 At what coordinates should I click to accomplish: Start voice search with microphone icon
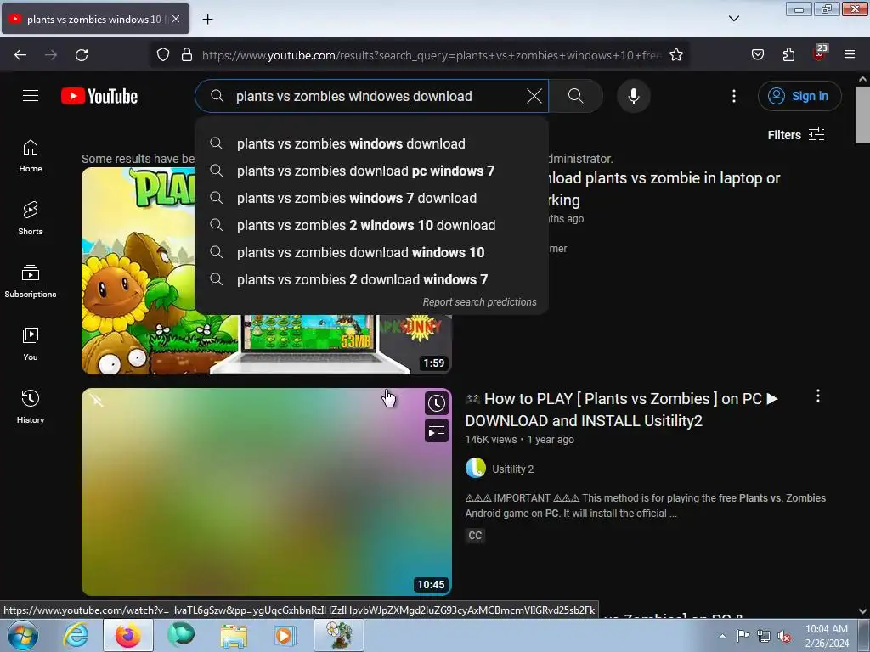pos(633,96)
